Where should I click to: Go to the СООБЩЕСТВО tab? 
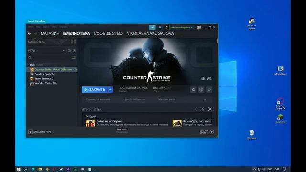(x=108, y=33)
